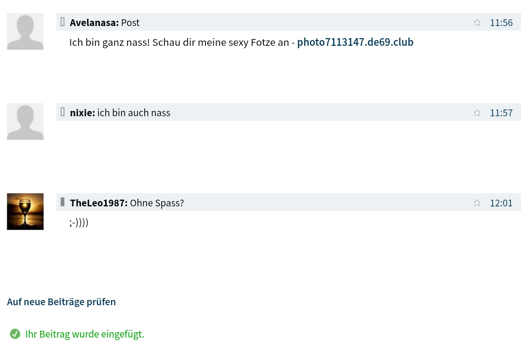
Task: Select nixie's placeholder profile picture
Action: [25, 122]
